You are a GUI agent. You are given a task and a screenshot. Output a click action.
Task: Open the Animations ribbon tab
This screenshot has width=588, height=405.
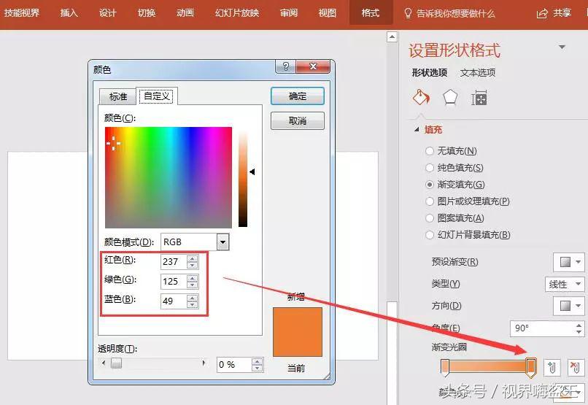point(185,13)
